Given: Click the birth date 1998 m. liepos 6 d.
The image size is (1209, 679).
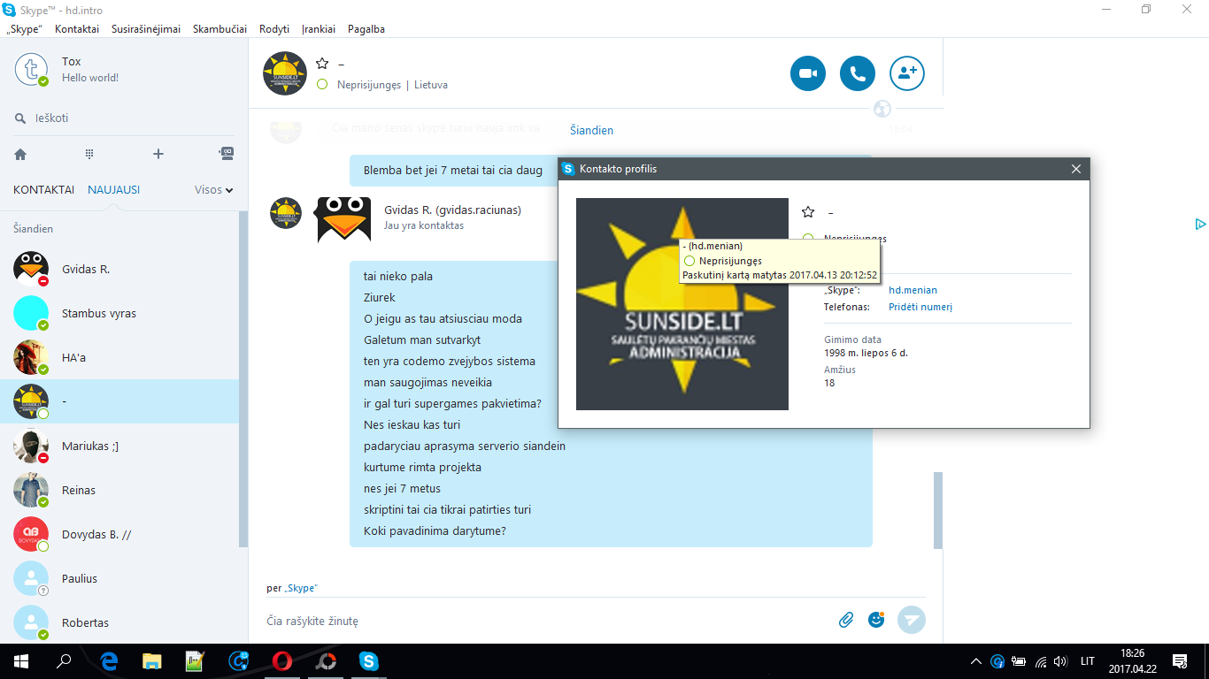Looking at the screenshot, I should (x=866, y=353).
